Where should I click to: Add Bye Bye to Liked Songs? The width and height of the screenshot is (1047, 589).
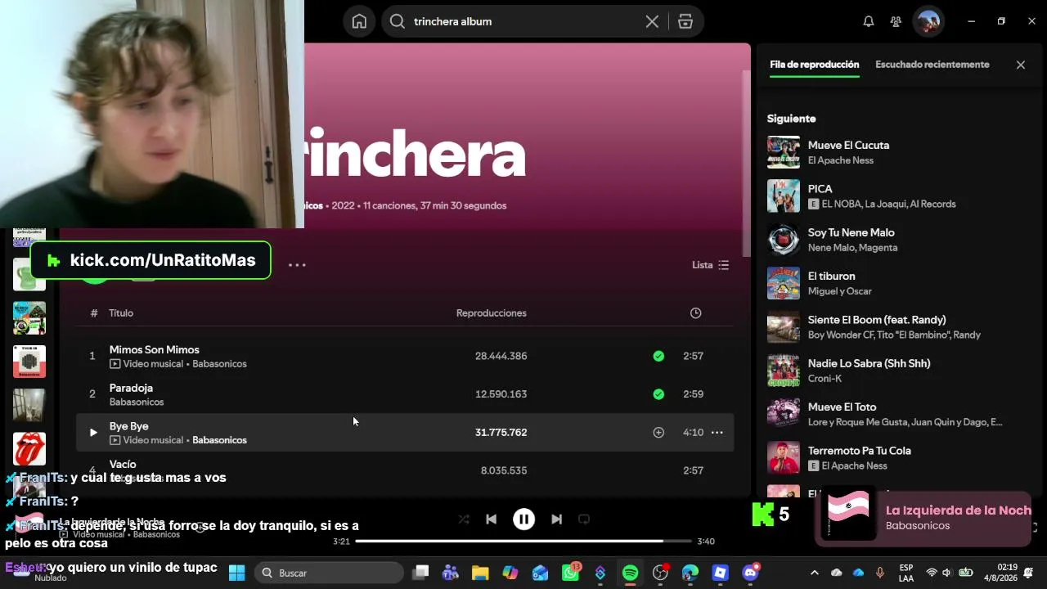(658, 432)
